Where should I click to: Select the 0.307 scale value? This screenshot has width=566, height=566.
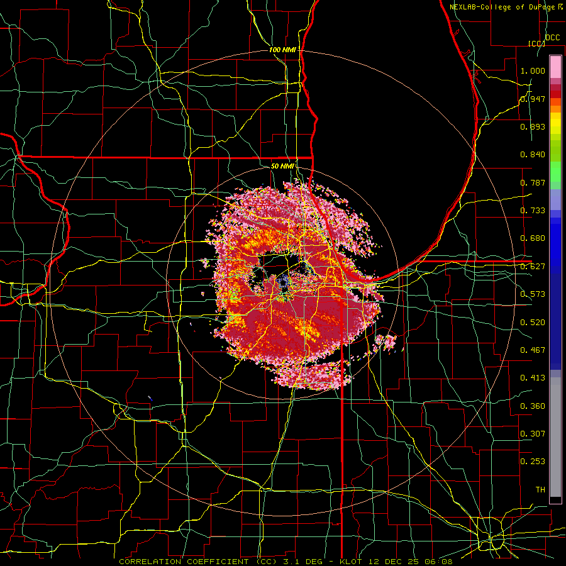[533, 434]
